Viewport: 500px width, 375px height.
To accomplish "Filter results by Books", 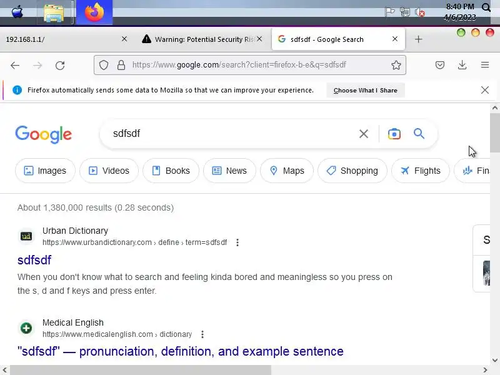I will point(171,171).
